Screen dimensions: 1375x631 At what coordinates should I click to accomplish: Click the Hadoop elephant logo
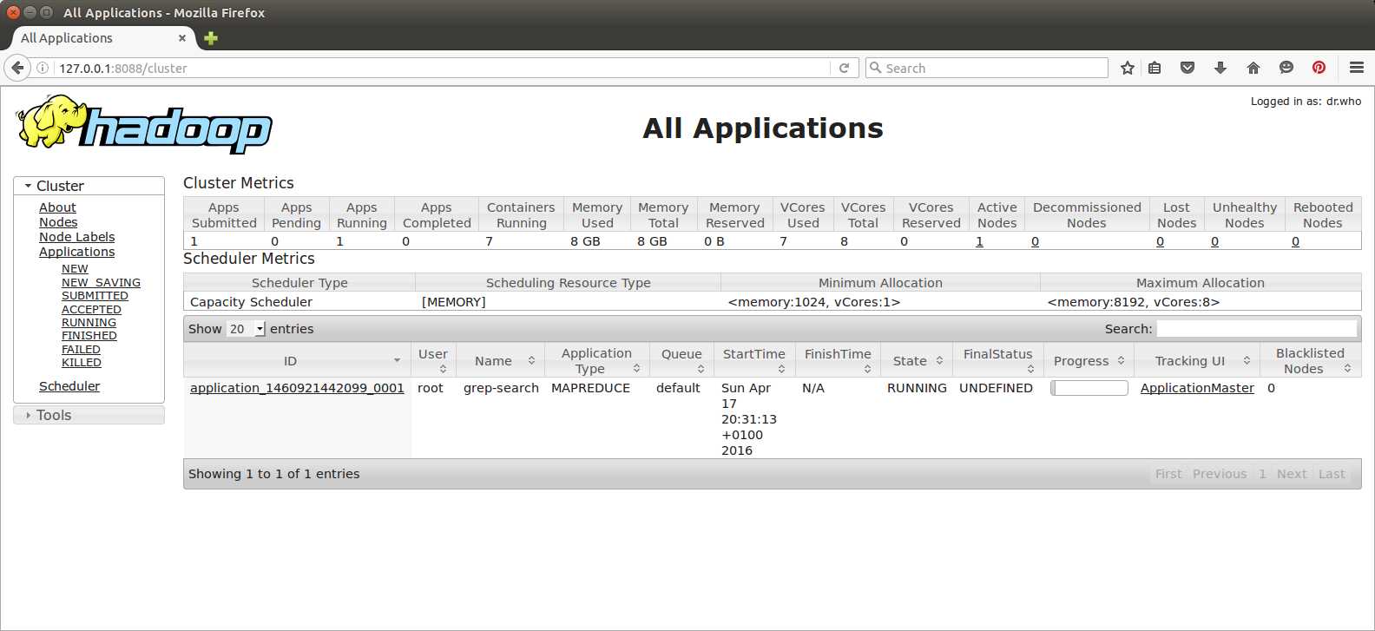click(143, 124)
